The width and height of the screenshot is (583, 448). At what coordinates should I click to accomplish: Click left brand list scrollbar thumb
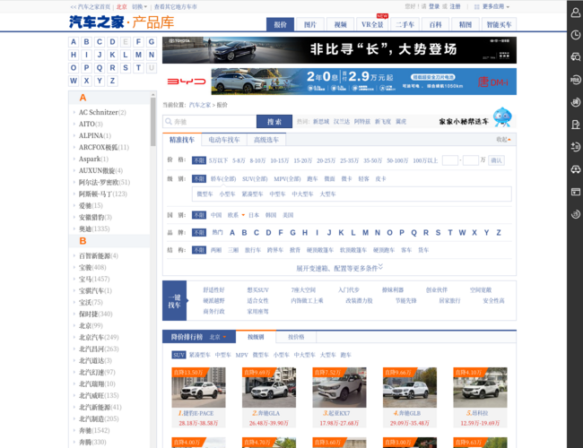tap(152, 122)
